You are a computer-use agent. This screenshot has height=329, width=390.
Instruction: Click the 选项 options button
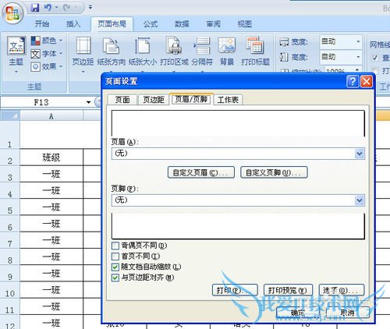coord(342,290)
